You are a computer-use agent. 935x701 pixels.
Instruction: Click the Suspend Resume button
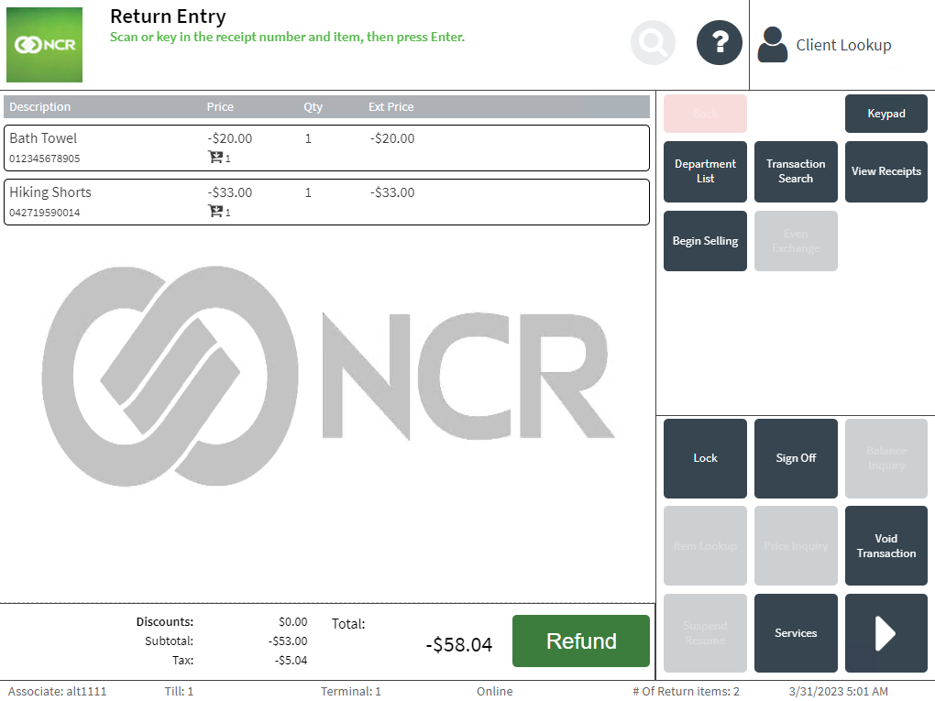tap(706, 633)
